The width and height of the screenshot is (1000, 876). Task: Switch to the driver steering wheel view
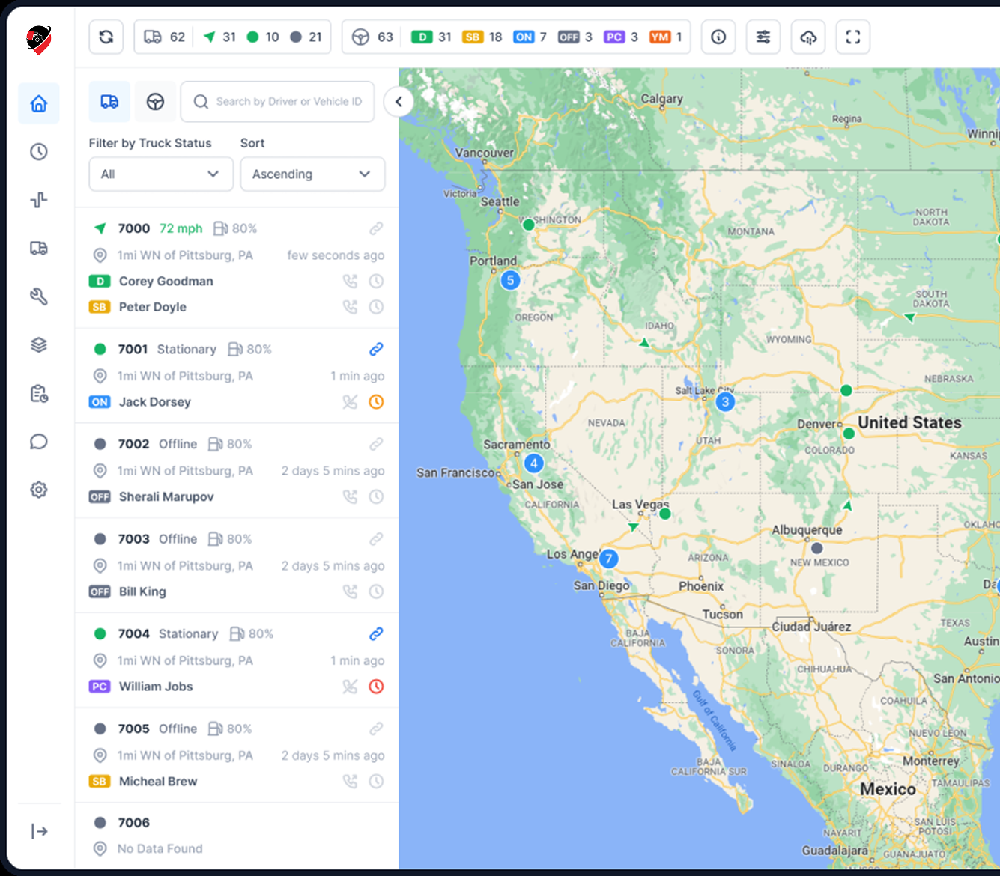[155, 102]
